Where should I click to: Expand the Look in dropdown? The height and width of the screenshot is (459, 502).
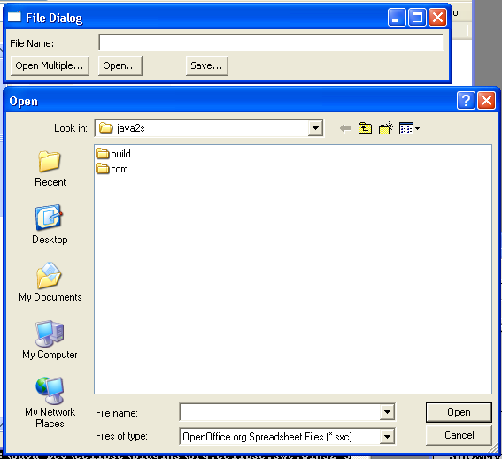(315, 128)
